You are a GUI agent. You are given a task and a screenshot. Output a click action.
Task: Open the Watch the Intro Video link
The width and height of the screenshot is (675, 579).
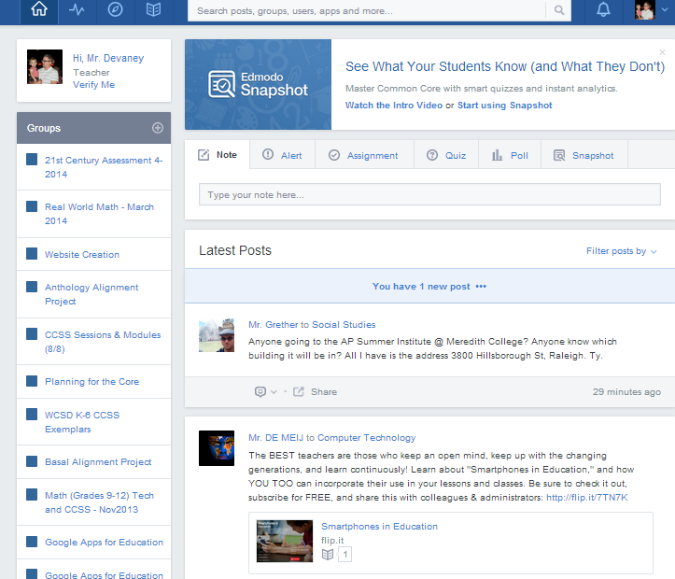pos(394,106)
